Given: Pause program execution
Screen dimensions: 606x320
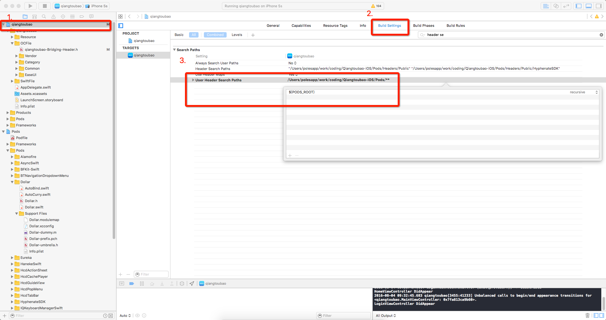Looking at the screenshot, I should [x=142, y=283].
